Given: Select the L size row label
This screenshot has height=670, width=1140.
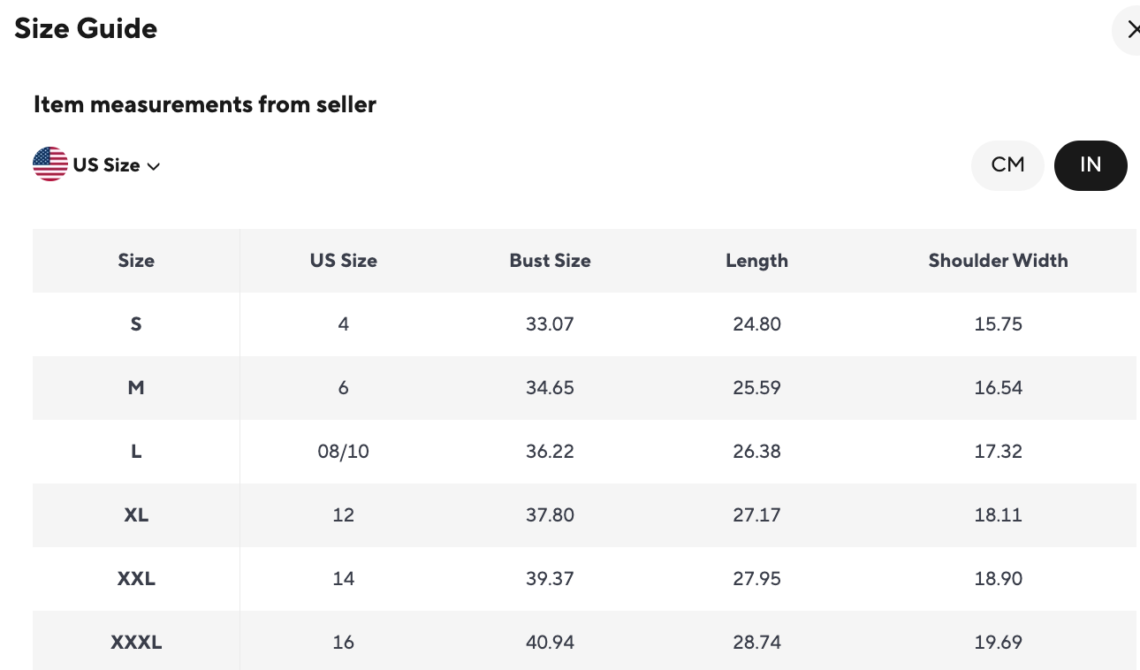Looking at the screenshot, I should coord(136,452).
